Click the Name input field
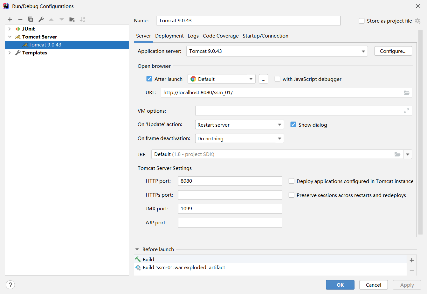The image size is (427, 294). click(249, 21)
